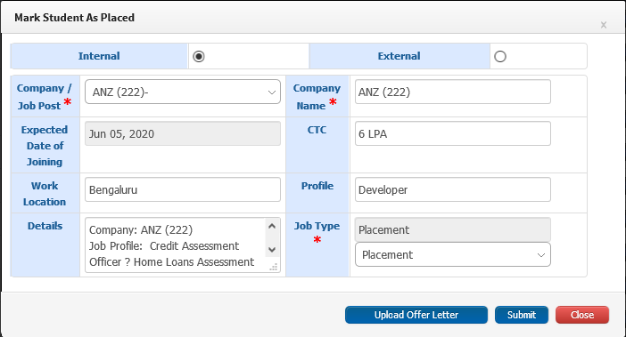Click the Submit button

(x=522, y=315)
